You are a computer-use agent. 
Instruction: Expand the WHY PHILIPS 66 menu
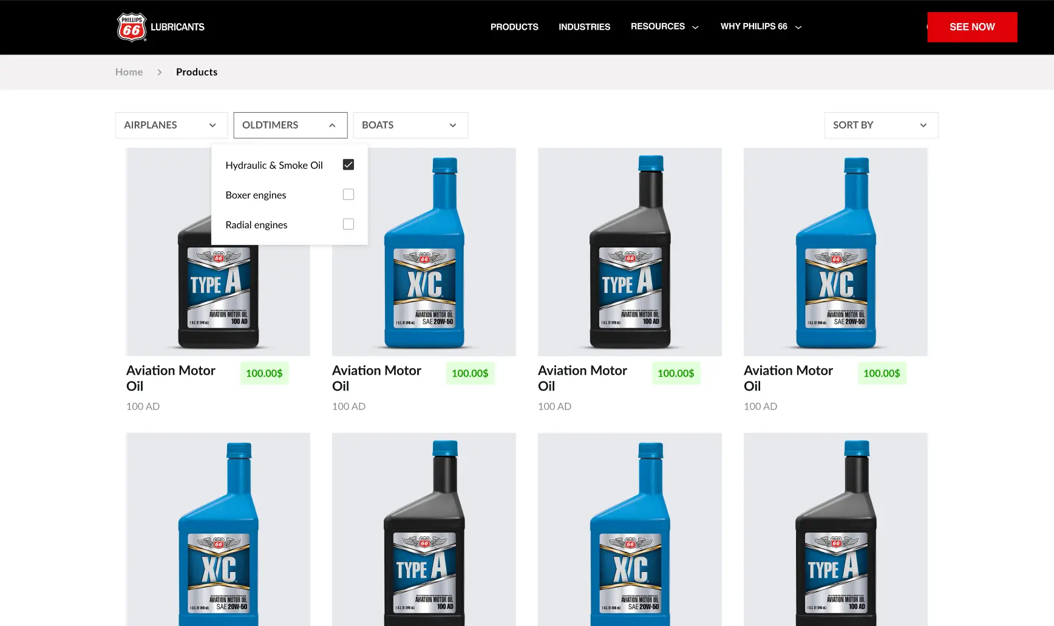tap(761, 27)
